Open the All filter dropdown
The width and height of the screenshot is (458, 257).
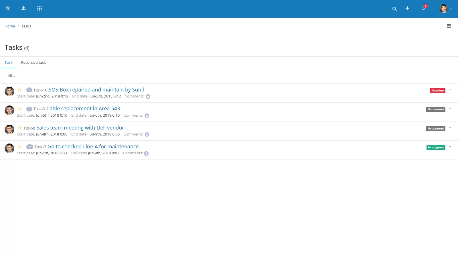tap(11, 76)
